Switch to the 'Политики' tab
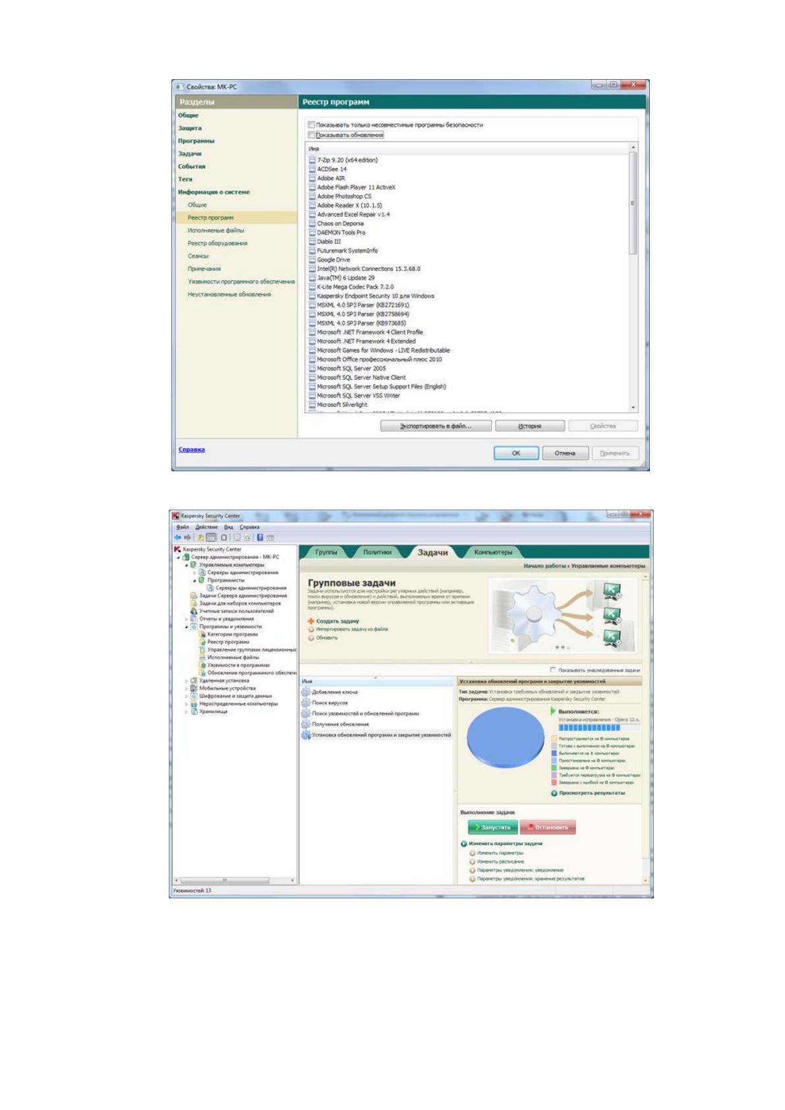 tap(377, 552)
